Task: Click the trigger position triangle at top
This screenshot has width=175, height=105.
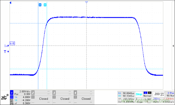Action: 86,2
